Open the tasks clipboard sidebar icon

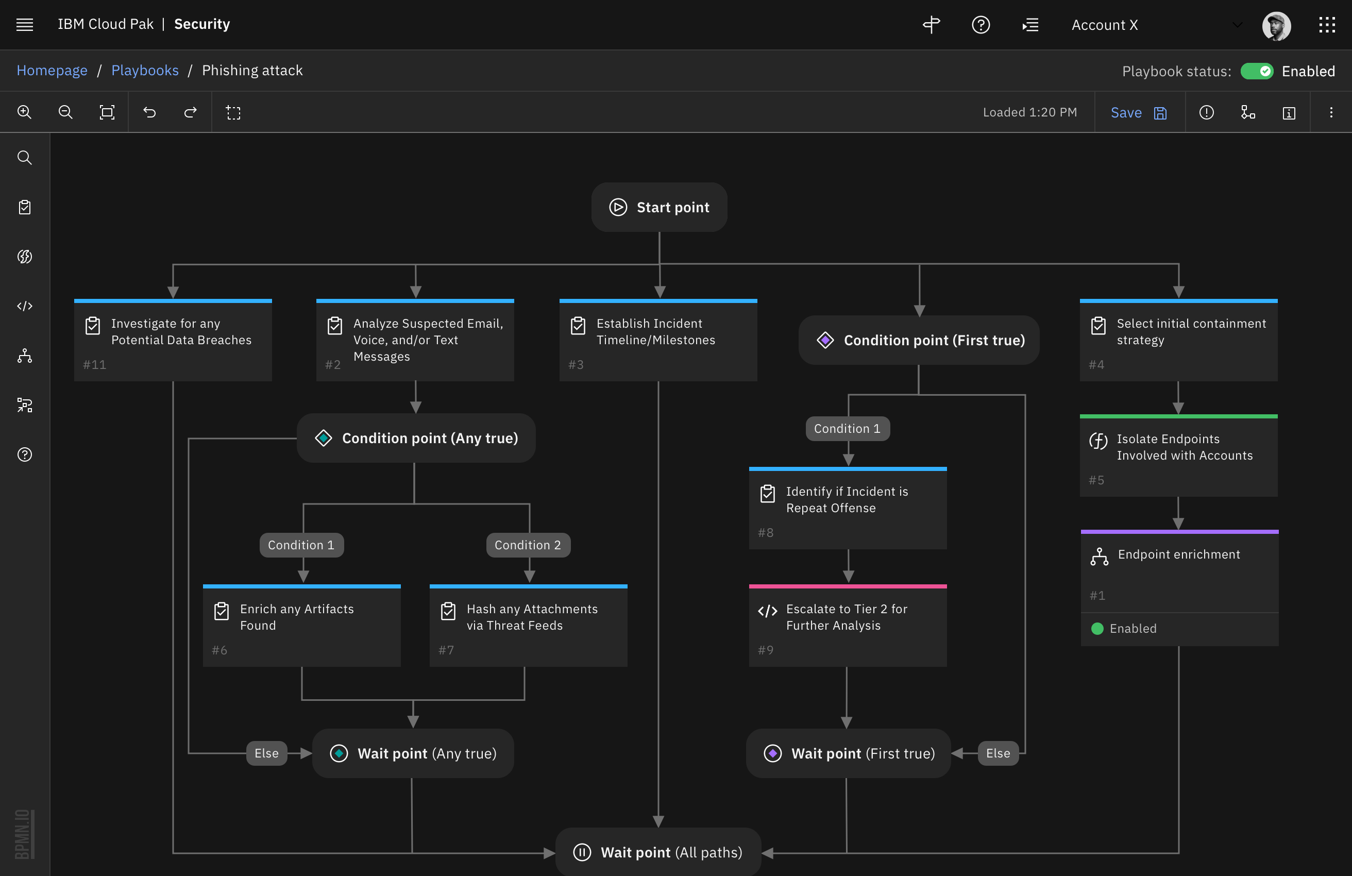pyautogui.click(x=24, y=207)
